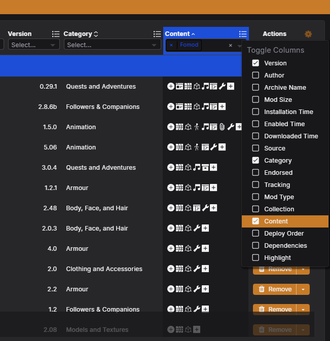
Task: Click the interface window icon in row 2.8.6b
Action: (x=179, y=106)
